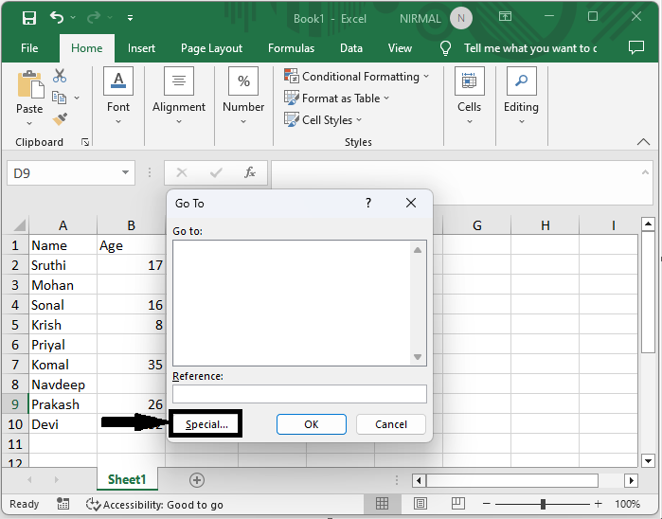Screen dimensions: 662x519
Task: Click Tell me what you want search box
Action: (530, 48)
